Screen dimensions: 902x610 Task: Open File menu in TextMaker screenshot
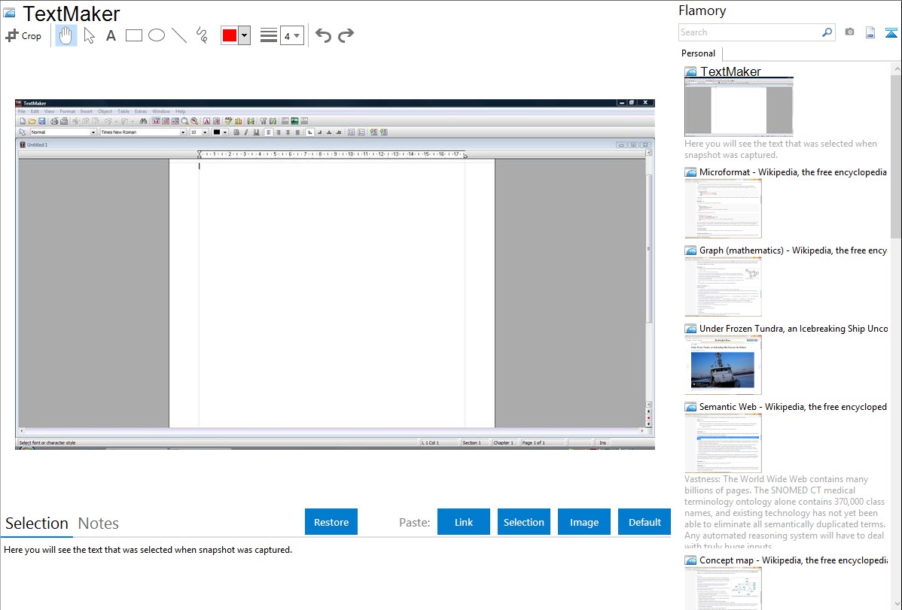tap(21, 111)
